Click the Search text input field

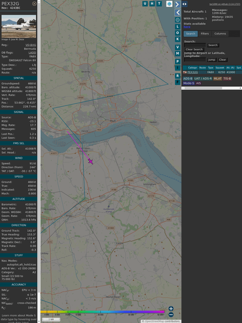point(195,45)
